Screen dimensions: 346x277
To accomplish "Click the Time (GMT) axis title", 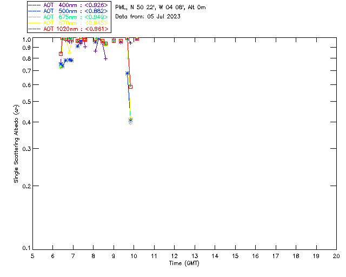I will (x=184, y=263).
